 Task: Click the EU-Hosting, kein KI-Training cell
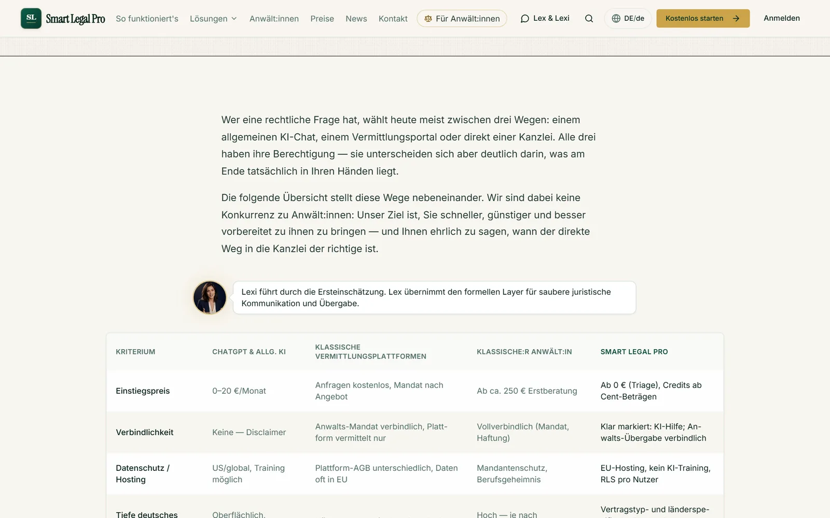click(x=656, y=473)
